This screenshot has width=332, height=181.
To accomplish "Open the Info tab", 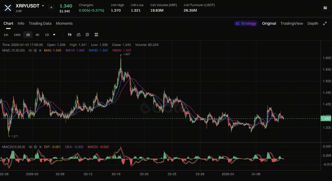I will pos(21,24).
